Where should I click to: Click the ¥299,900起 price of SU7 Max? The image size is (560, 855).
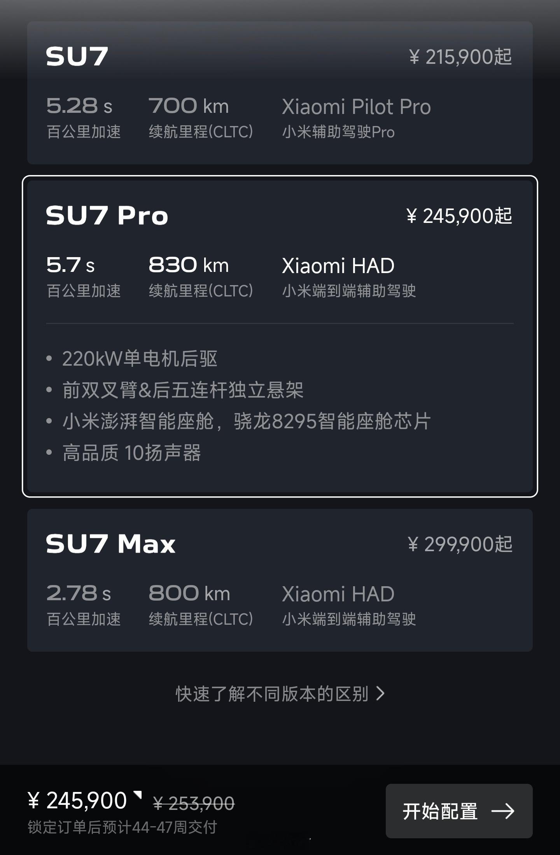tap(460, 544)
